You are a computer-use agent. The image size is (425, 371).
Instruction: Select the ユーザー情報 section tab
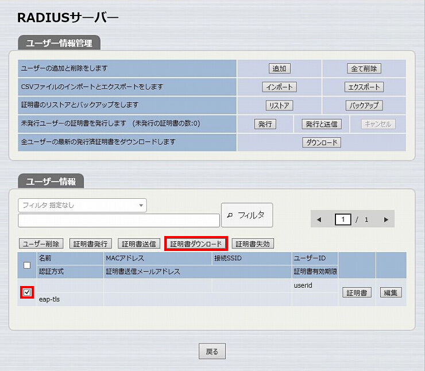pyautogui.click(x=51, y=181)
